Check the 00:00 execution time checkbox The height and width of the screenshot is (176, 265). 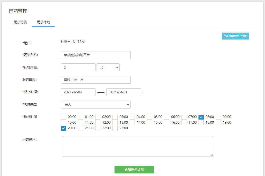click(63, 117)
